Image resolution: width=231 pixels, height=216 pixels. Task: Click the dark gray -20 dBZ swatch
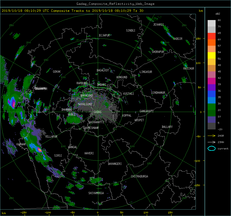pyautogui.click(x=211, y=126)
